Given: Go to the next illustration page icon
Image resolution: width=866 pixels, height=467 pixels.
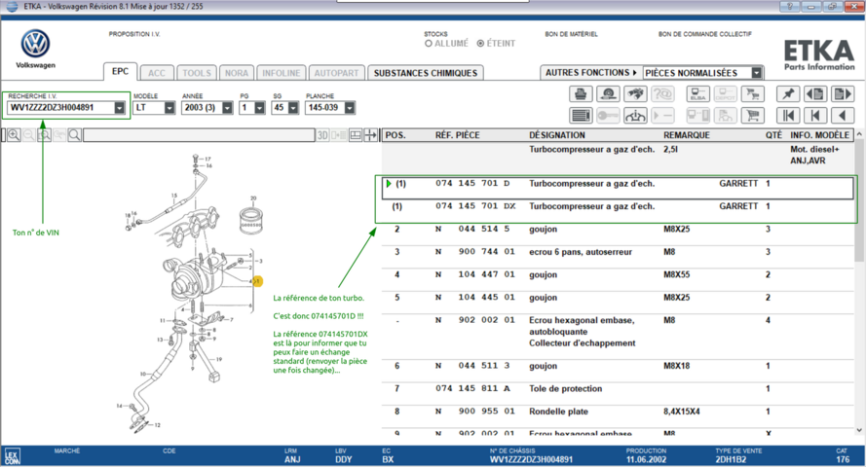Looking at the screenshot, I should (843, 94).
